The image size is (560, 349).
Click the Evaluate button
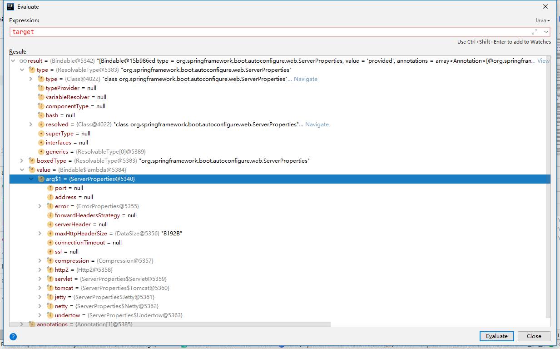[496, 336]
